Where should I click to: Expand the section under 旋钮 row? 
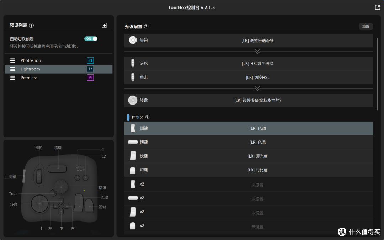[257, 52]
